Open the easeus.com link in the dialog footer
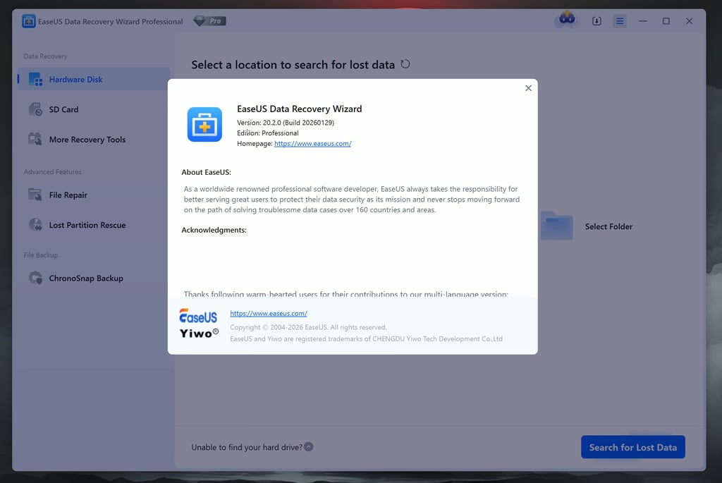Image resolution: width=722 pixels, height=483 pixels. [269, 314]
